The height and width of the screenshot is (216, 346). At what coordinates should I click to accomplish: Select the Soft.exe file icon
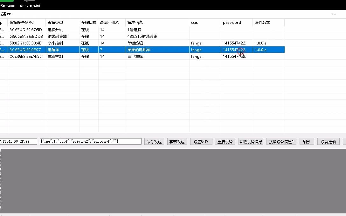click(x=6, y=5)
